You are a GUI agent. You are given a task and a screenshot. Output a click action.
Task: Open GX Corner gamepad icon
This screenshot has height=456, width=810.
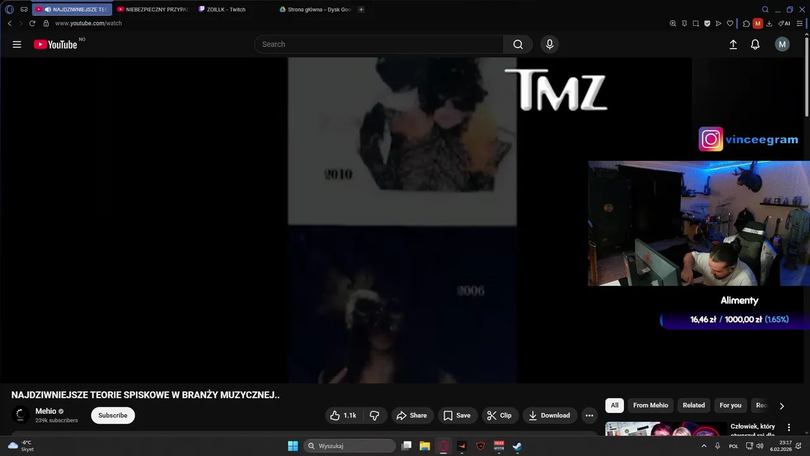point(24,9)
